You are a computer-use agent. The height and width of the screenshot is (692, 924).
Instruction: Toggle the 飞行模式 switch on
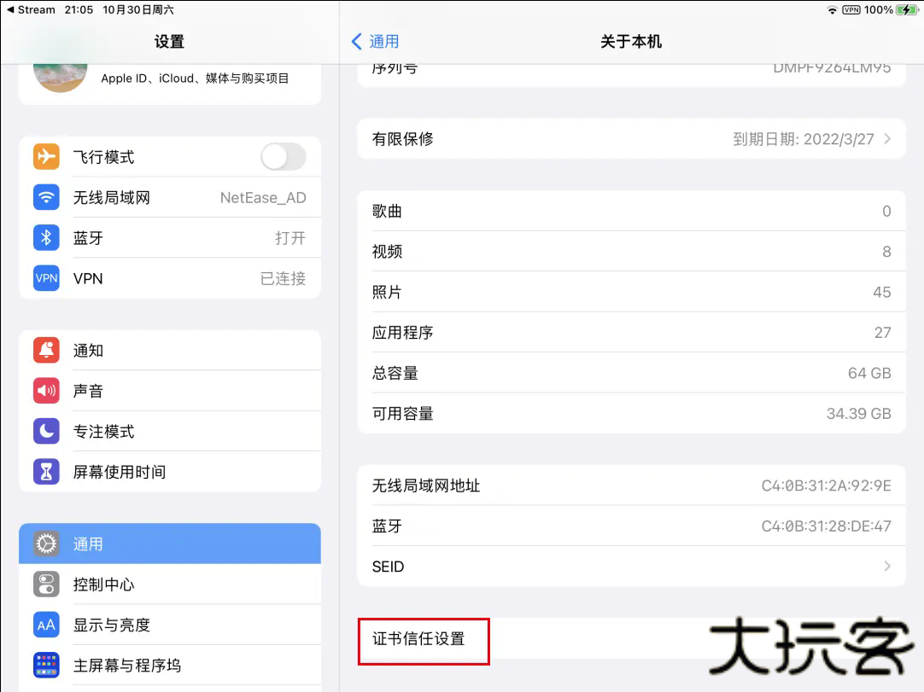pos(284,156)
